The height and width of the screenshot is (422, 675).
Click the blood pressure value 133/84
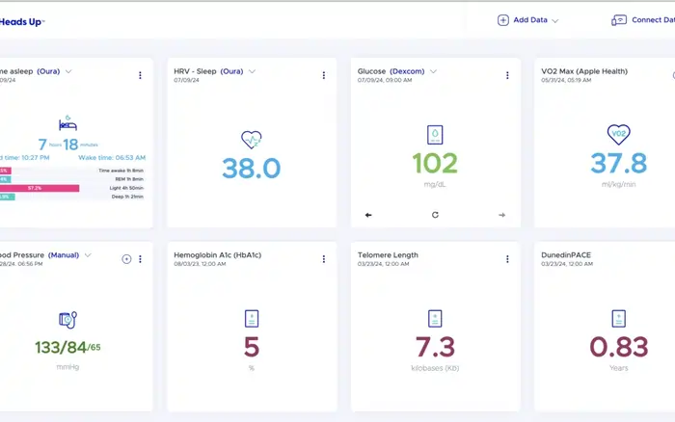tap(61, 348)
